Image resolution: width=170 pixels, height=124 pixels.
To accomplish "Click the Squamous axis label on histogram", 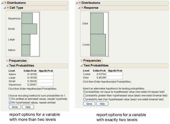I will [x=14, y=18].
